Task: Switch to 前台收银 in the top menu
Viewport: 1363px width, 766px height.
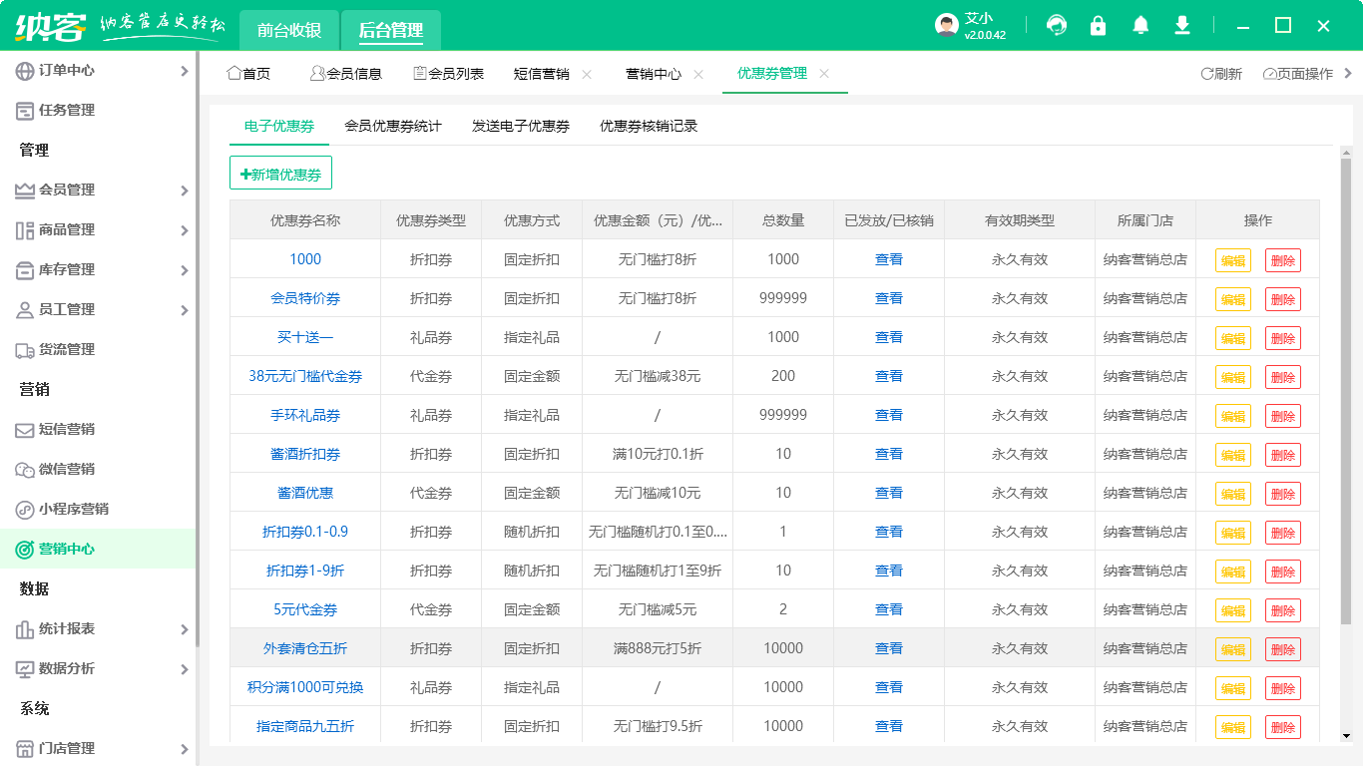Action: pos(289,30)
